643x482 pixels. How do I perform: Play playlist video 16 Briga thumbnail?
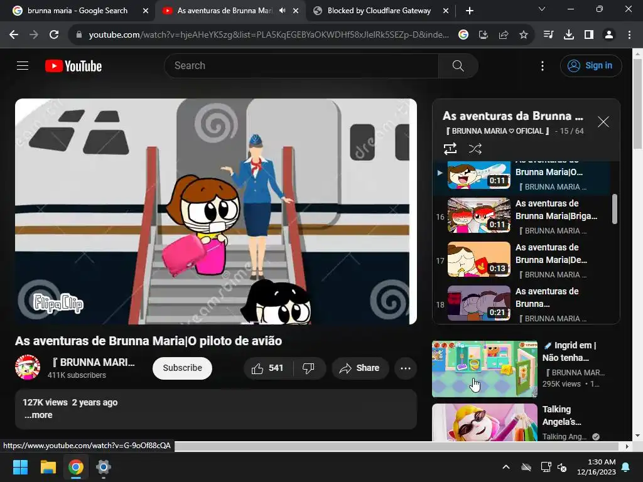pyautogui.click(x=478, y=215)
